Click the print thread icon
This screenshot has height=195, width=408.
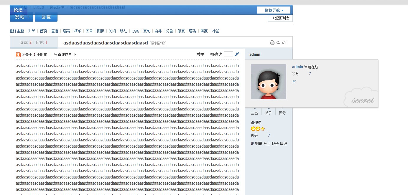coord(272,43)
